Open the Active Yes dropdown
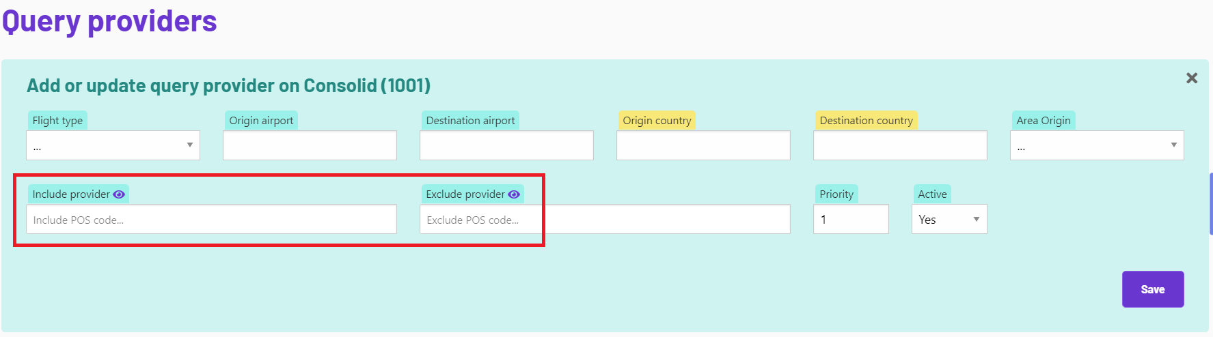 pos(949,219)
